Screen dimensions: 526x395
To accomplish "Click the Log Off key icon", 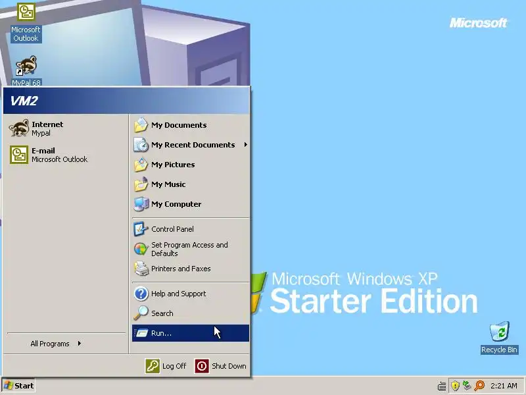I will [153, 366].
